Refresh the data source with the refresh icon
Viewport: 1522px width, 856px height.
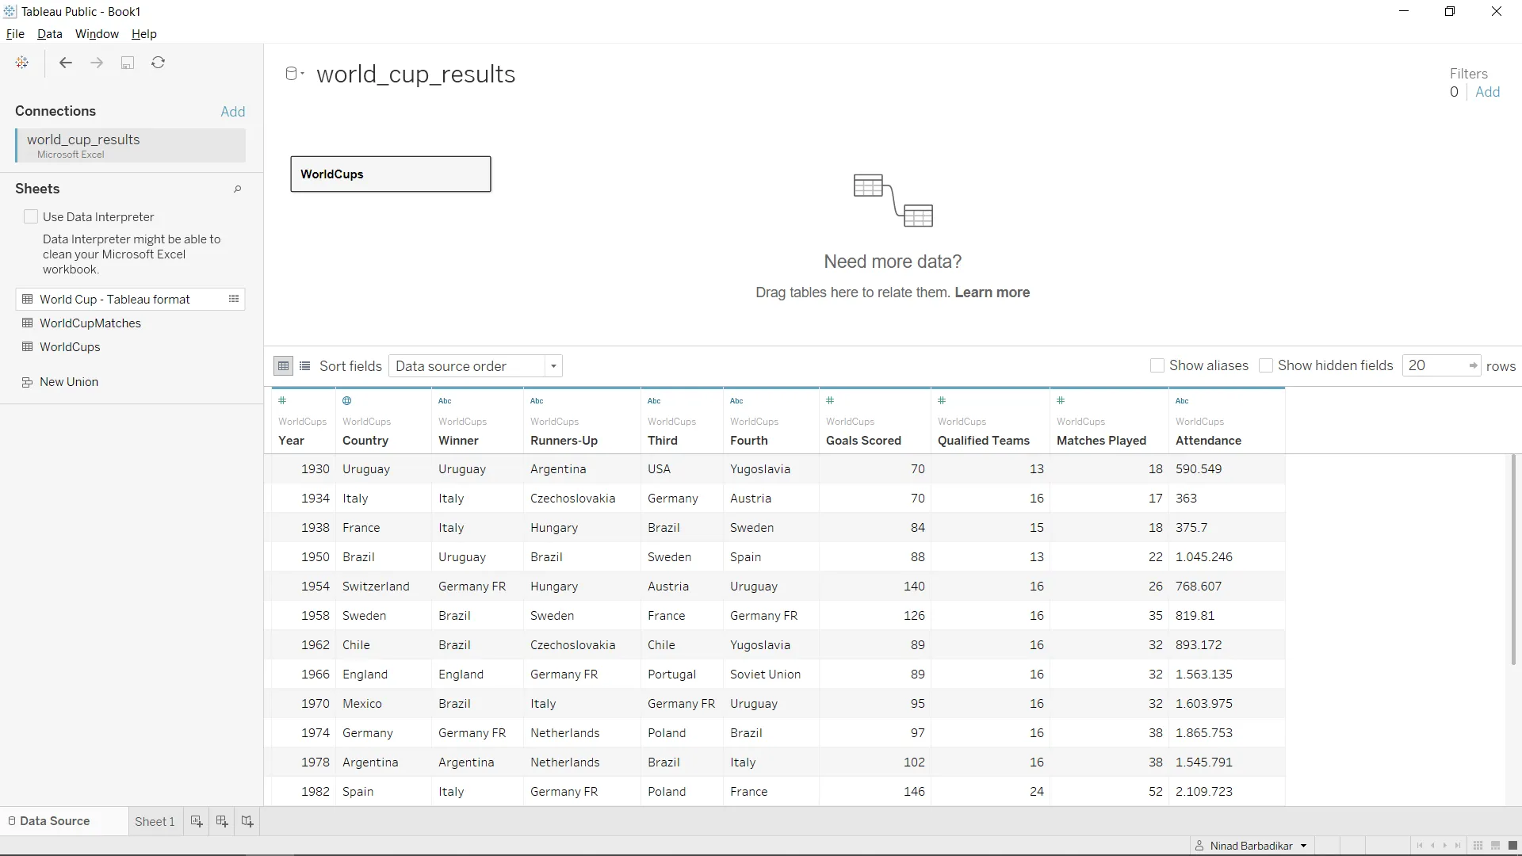point(159,63)
